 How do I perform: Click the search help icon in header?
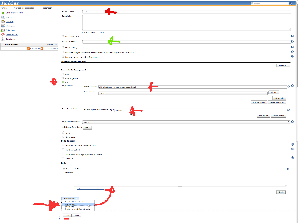point(291,4)
